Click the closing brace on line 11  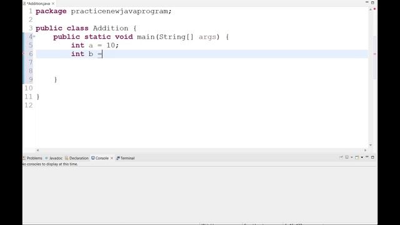click(38, 97)
